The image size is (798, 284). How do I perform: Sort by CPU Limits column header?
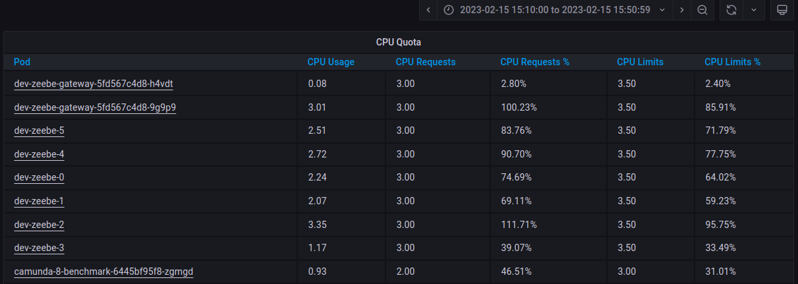[x=640, y=62]
